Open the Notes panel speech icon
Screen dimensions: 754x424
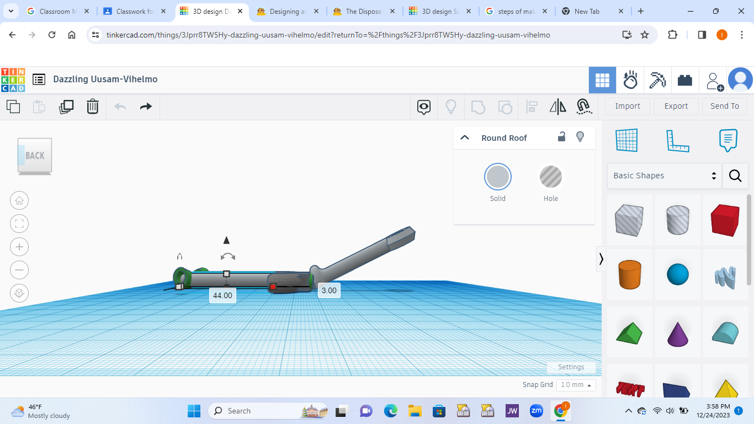click(x=729, y=141)
